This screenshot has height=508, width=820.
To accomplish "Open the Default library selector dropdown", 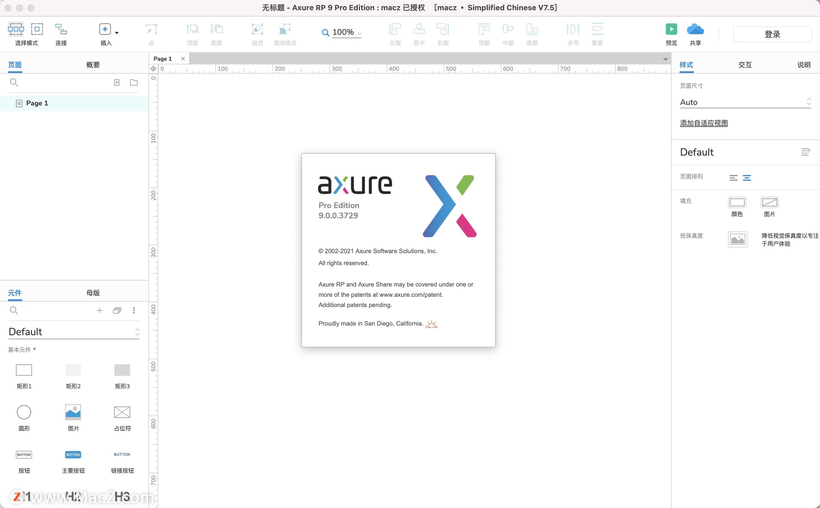I will point(74,332).
